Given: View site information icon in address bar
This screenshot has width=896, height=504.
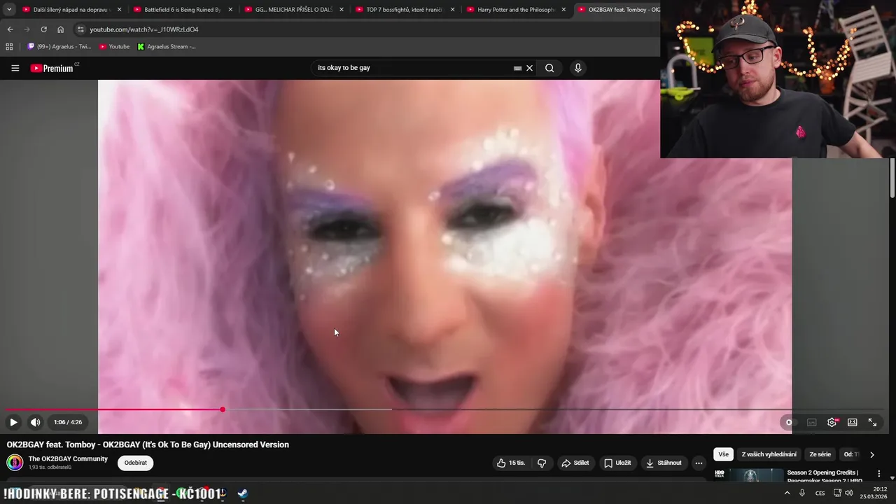Looking at the screenshot, I should pyautogui.click(x=80, y=29).
